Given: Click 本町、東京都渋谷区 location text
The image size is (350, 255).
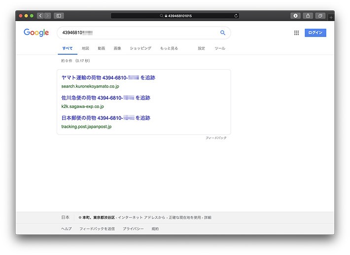Looking at the screenshot, I should pos(99,218).
